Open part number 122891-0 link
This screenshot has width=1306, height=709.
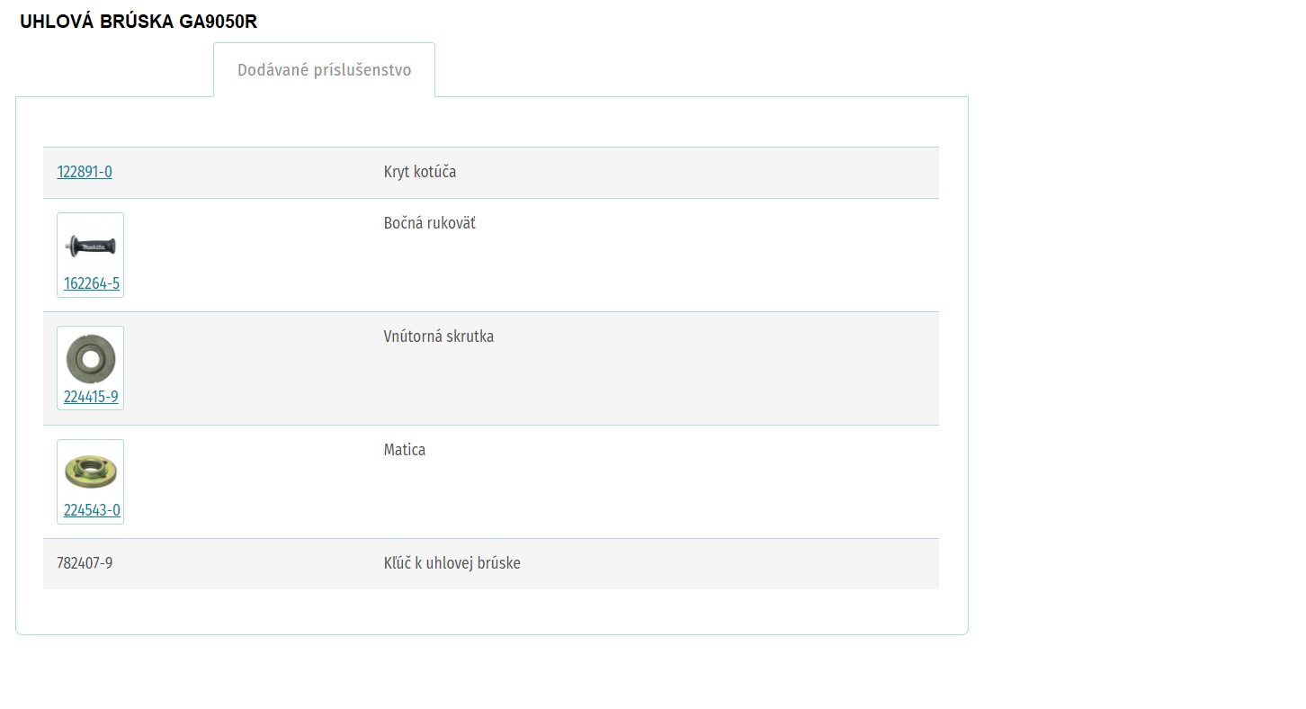(x=85, y=172)
